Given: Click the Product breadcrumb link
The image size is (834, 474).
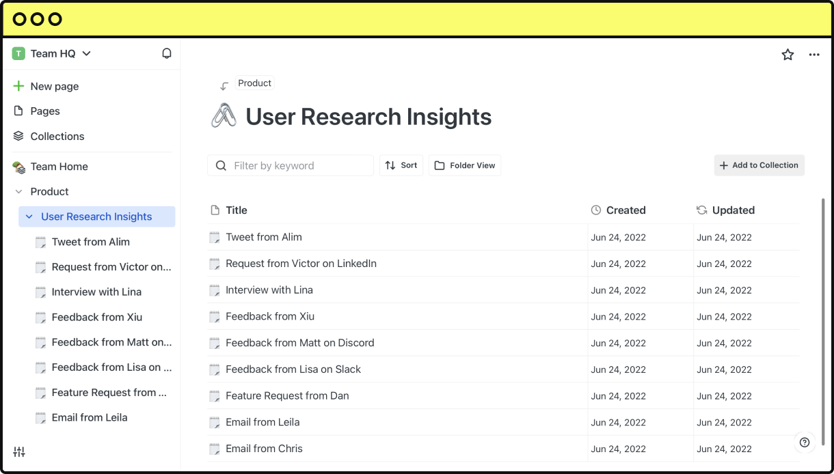Looking at the screenshot, I should pyautogui.click(x=254, y=83).
